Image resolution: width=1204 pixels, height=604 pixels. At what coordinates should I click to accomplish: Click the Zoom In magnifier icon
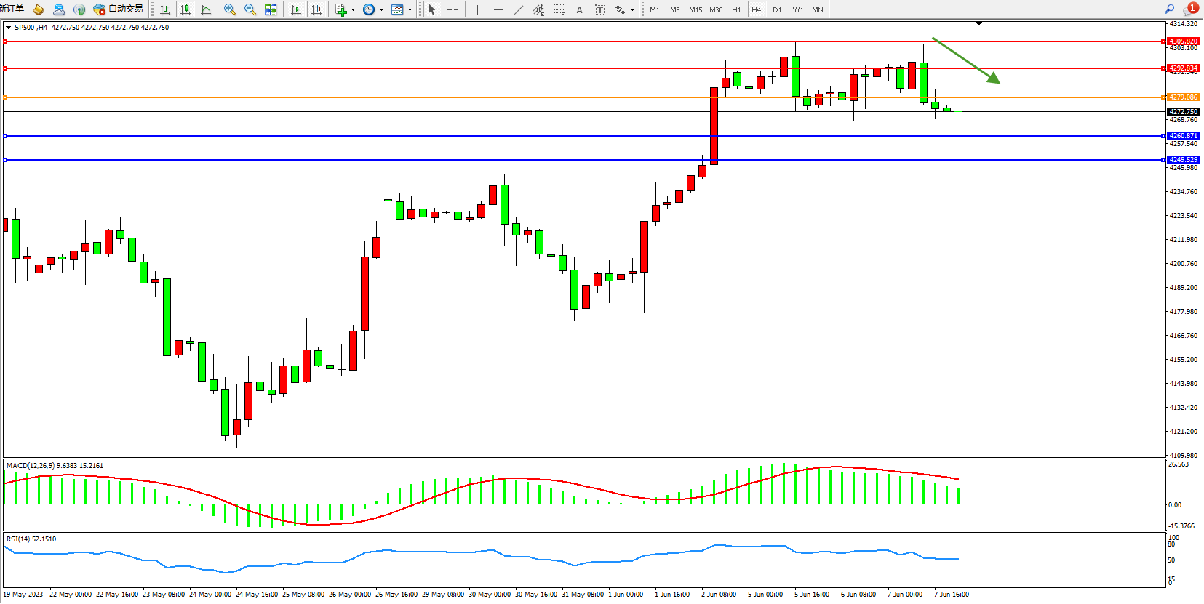230,9
